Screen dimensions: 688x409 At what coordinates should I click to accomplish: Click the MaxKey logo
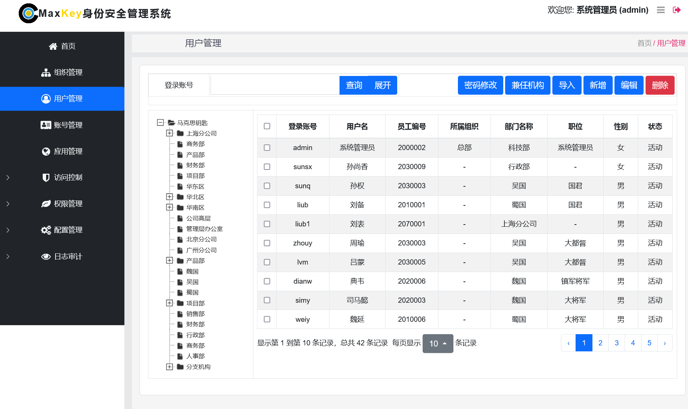28,13
